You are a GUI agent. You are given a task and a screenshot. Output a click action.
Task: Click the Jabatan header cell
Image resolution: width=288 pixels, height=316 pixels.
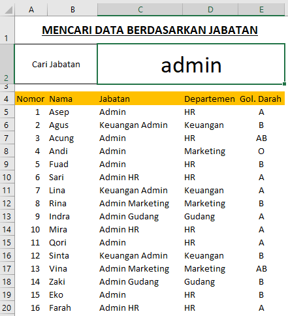click(140, 99)
